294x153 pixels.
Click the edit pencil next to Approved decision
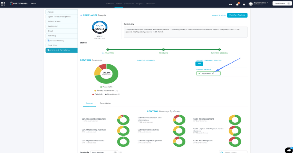click(x=214, y=73)
